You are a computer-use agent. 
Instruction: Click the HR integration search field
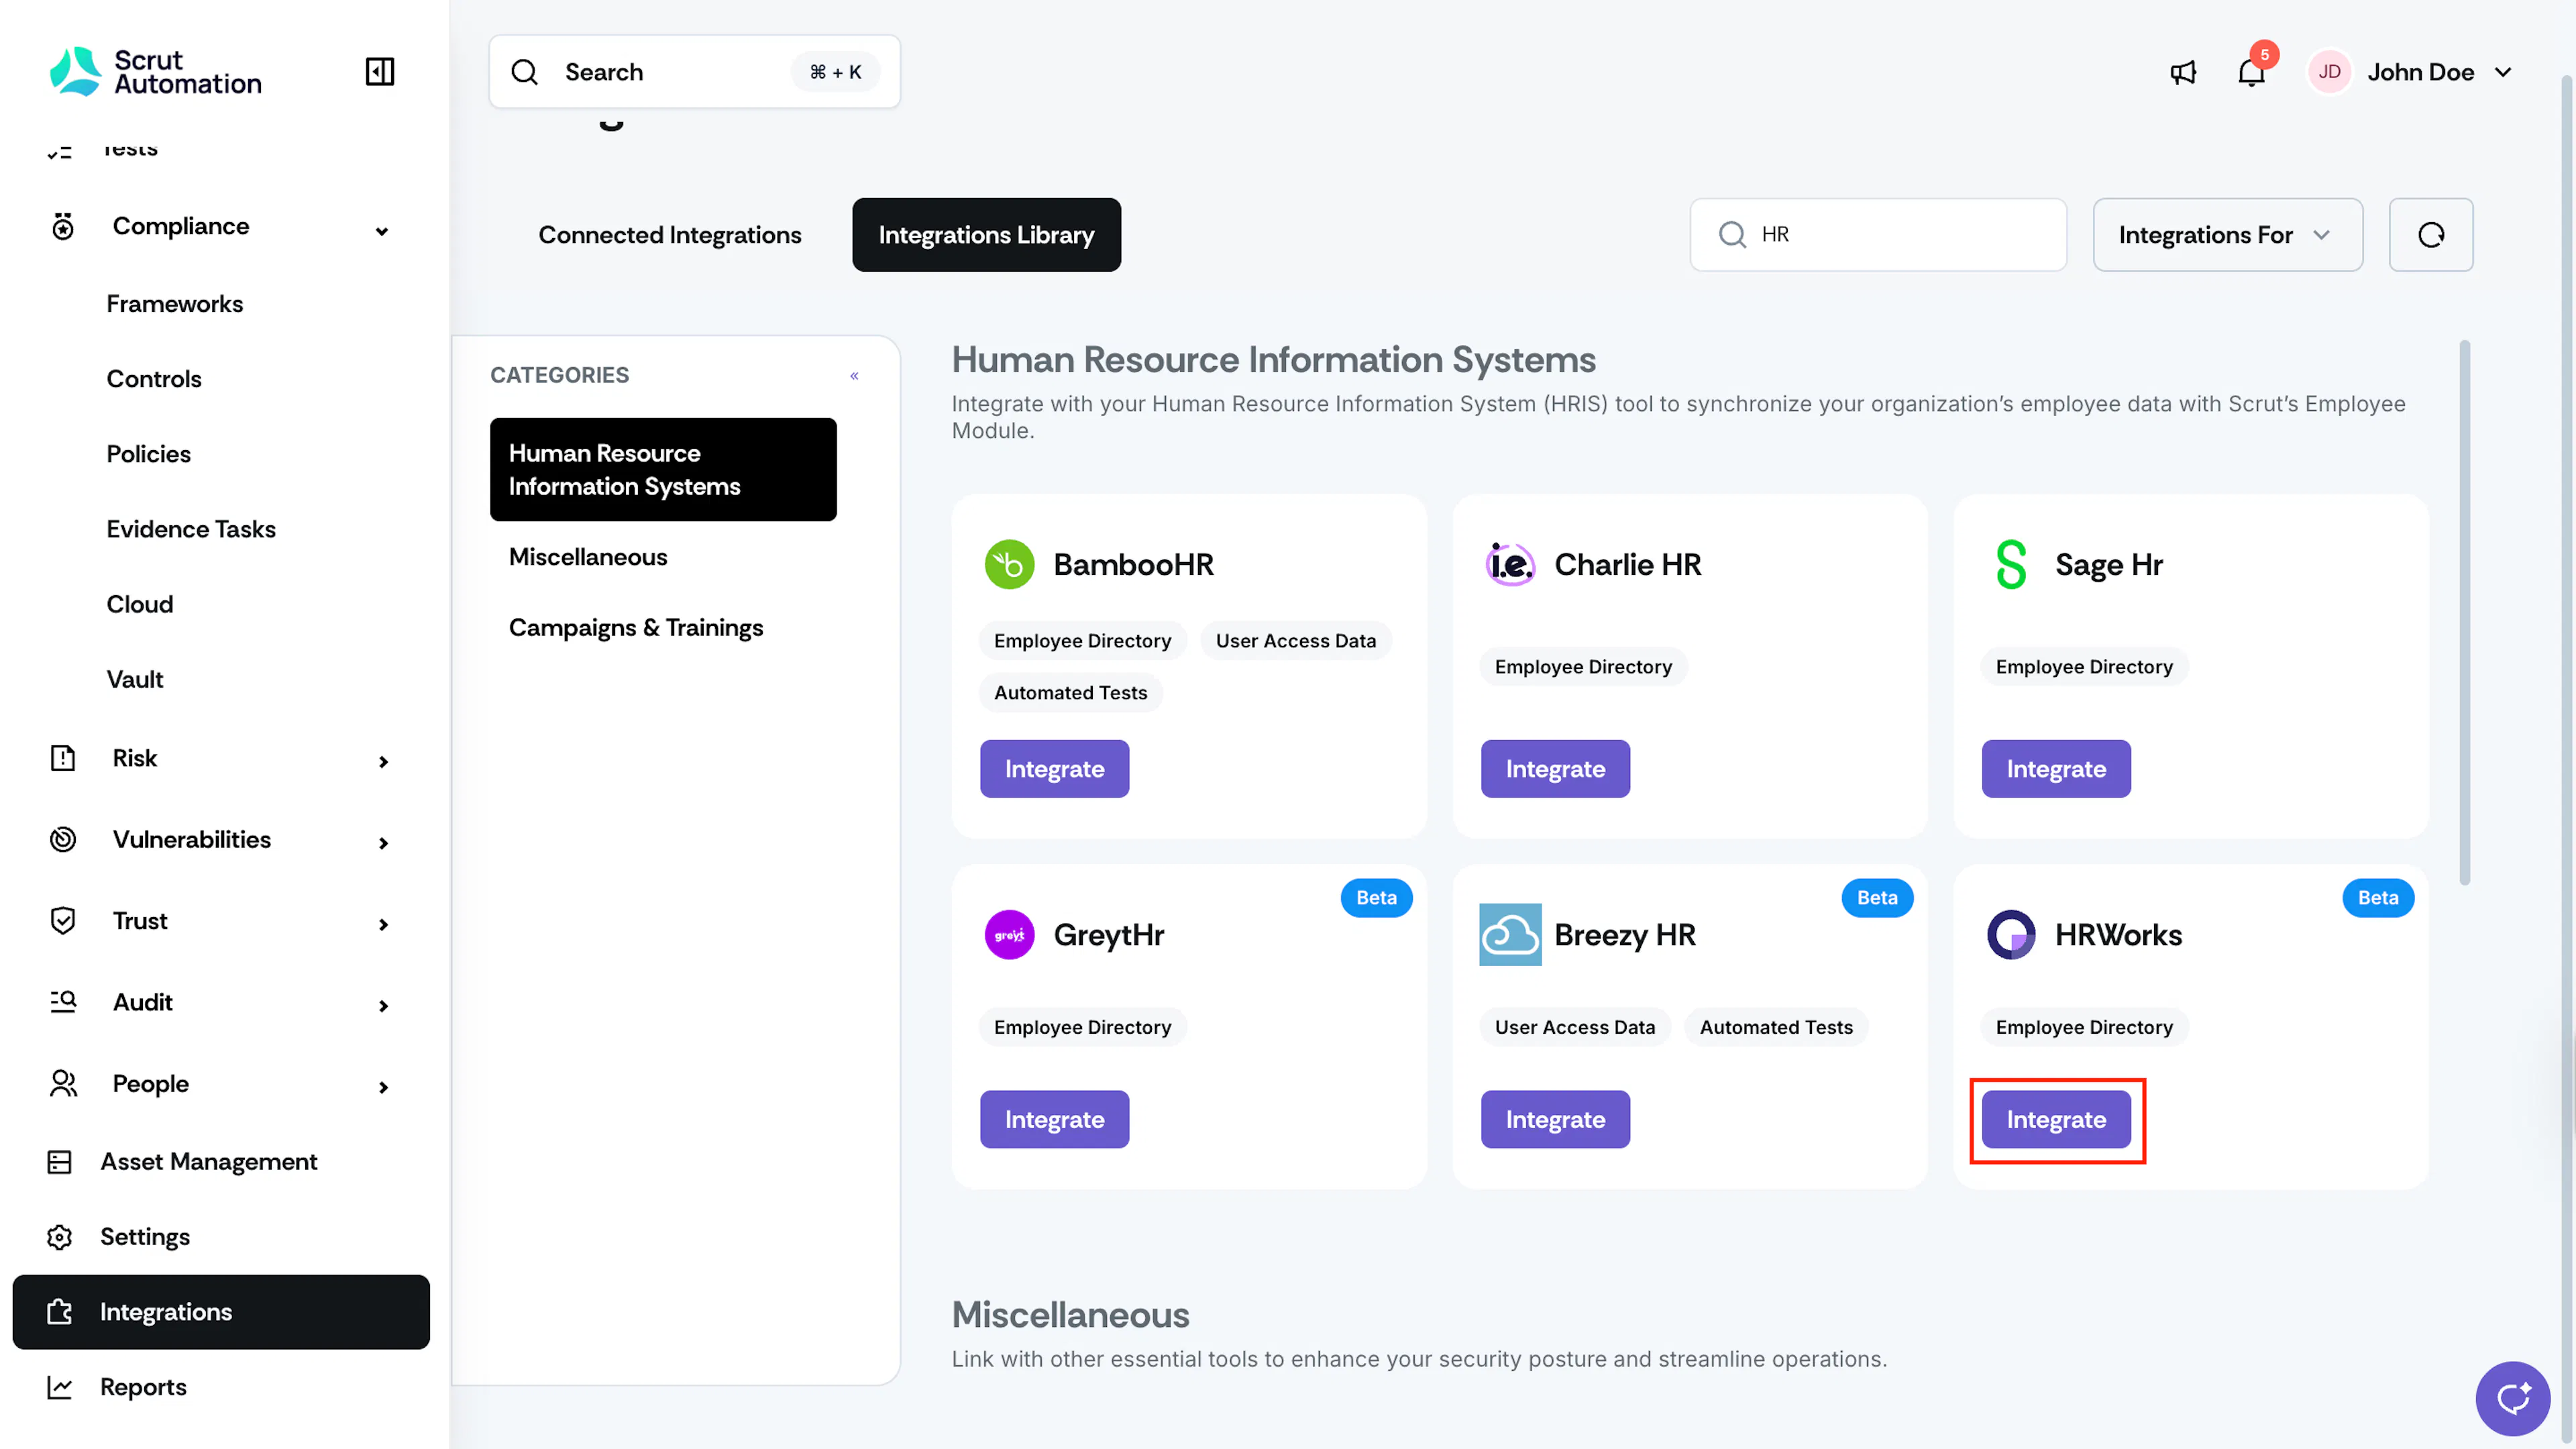(1878, 235)
